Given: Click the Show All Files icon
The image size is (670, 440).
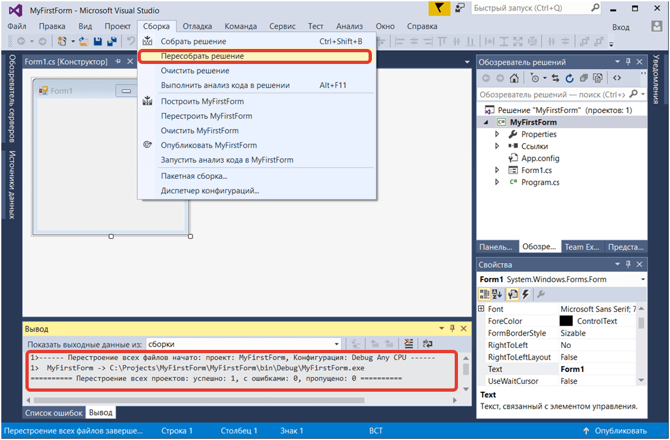Looking at the screenshot, I should point(598,78).
